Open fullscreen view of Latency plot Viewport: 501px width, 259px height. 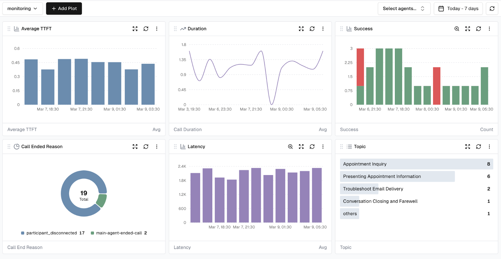301,147
